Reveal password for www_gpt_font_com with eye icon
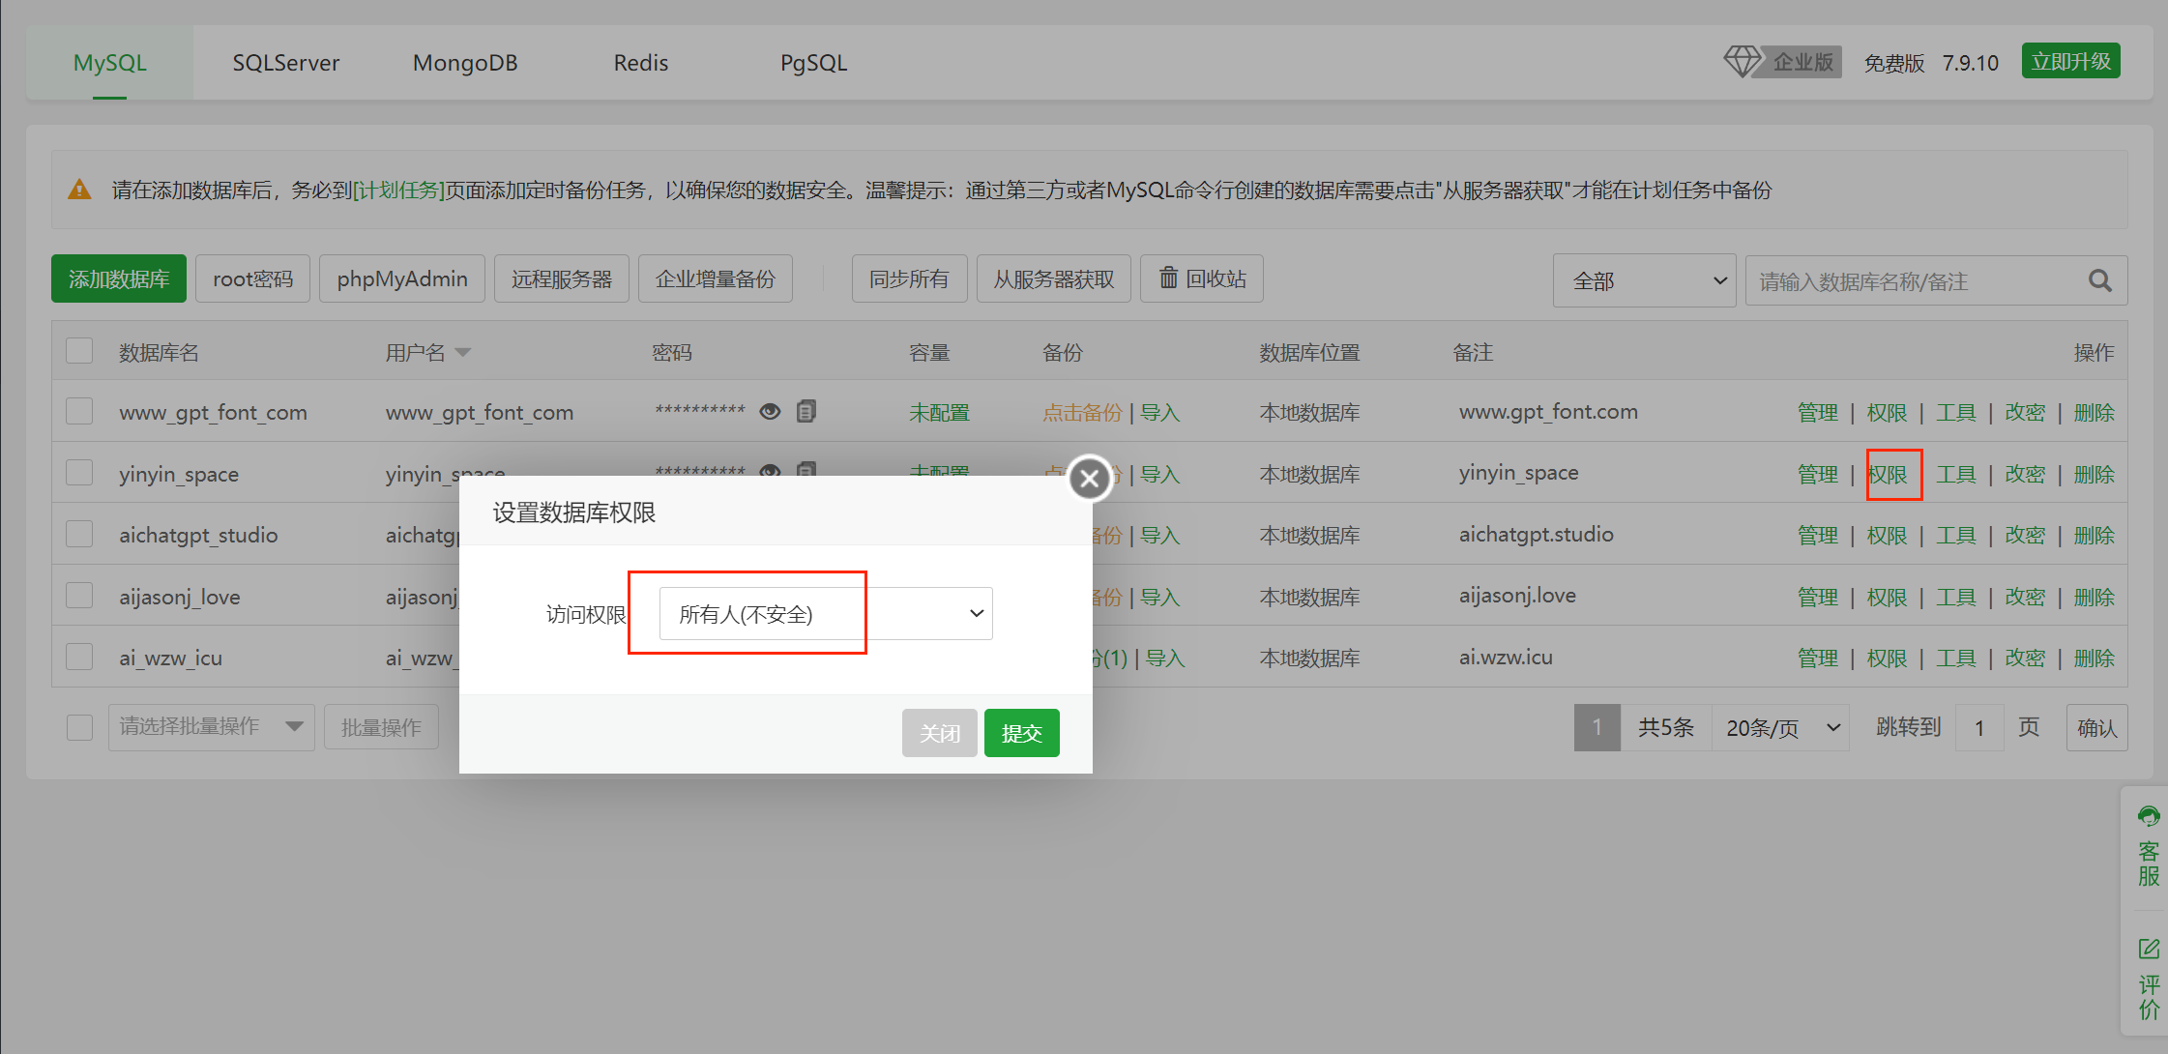The height and width of the screenshot is (1054, 2168). coord(770,412)
